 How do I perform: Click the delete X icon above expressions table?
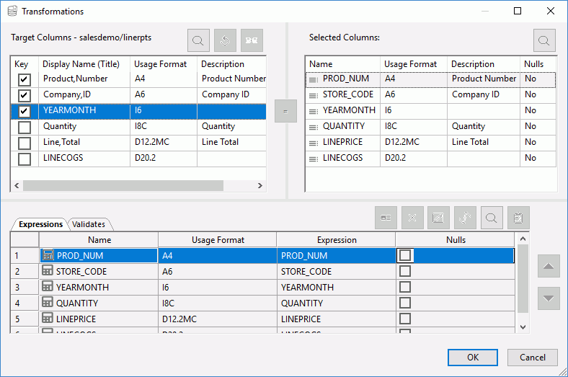click(412, 218)
